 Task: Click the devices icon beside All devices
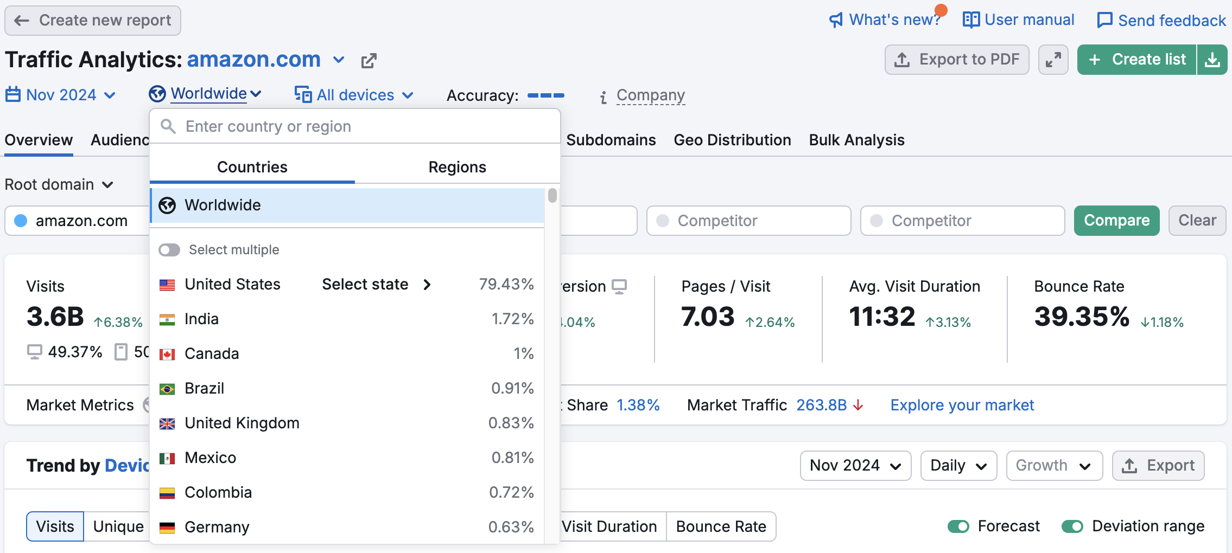303,94
